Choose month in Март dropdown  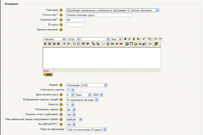pos(83,95)
